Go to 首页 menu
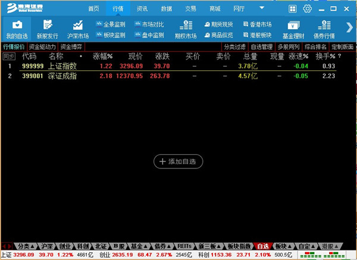This screenshot has height=260, width=357. point(93,9)
